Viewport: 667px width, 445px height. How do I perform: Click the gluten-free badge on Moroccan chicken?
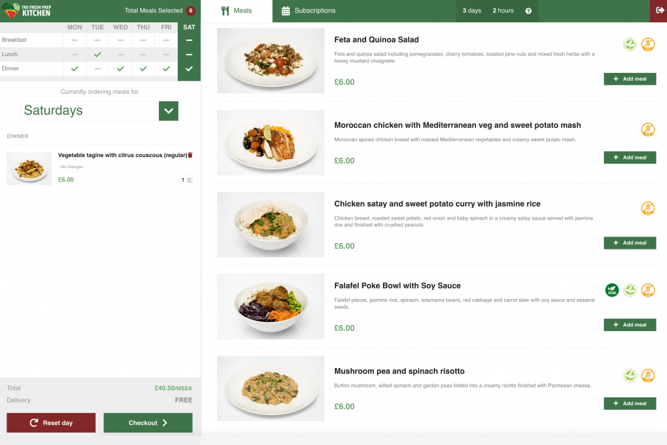(x=647, y=130)
